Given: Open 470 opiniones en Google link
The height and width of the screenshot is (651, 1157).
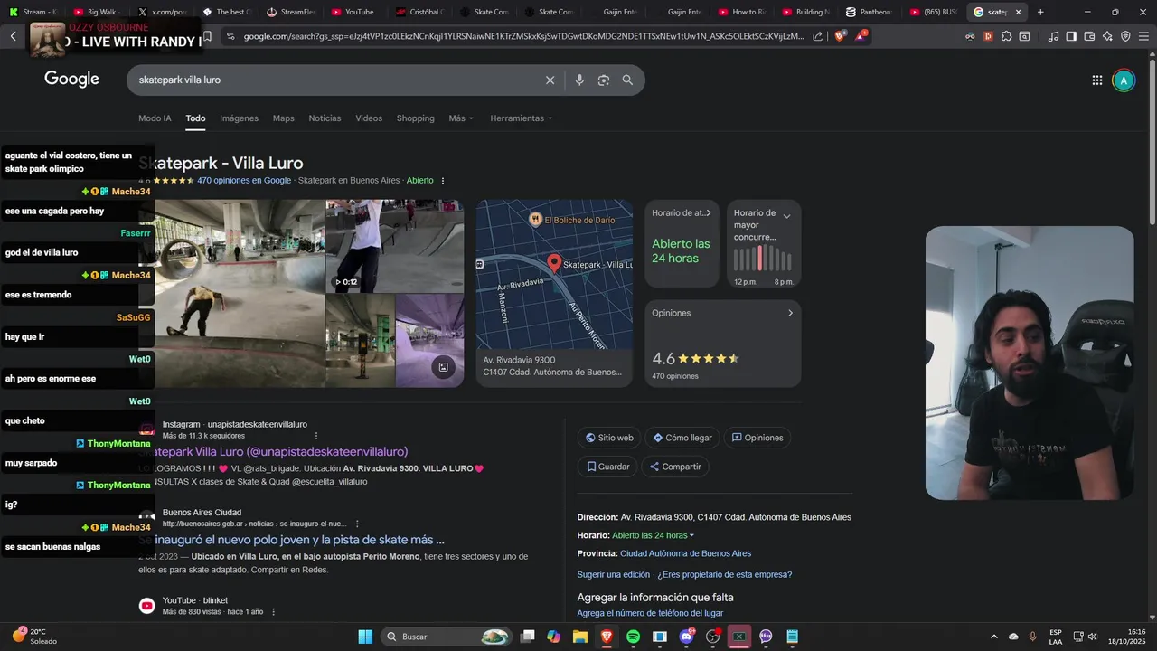Looking at the screenshot, I should tap(244, 181).
